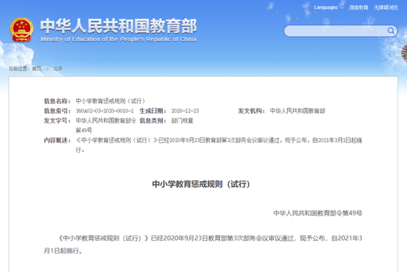Click the line 中华人民共和国教育部令第49号
This screenshot has height=272, width=407.
(317, 213)
